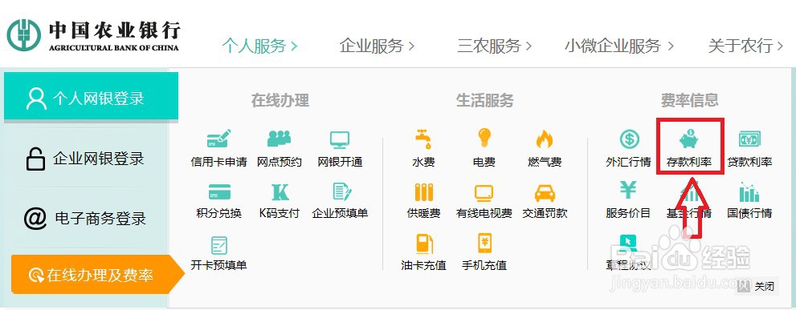Image resolution: width=796 pixels, height=310 pixels.
Task: Open the 个人服务 top navigation menu
Action: coord(259,46)
